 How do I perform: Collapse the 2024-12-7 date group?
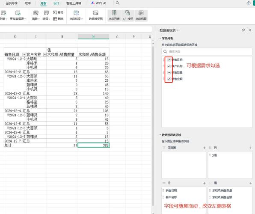pos(8,137)
